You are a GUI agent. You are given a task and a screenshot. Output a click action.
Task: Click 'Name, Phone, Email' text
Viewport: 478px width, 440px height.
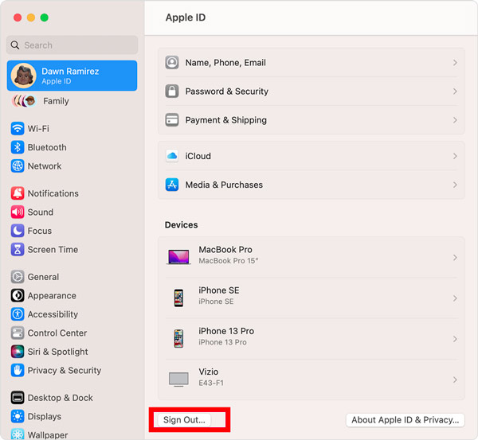[225, 62]
